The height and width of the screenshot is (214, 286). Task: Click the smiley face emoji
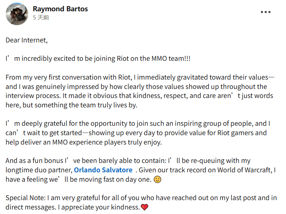pyautogui.click(x=158, y=179)
